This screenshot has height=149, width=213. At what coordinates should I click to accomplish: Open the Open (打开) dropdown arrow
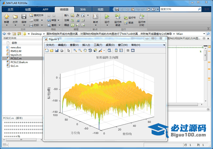coord(15,25)
